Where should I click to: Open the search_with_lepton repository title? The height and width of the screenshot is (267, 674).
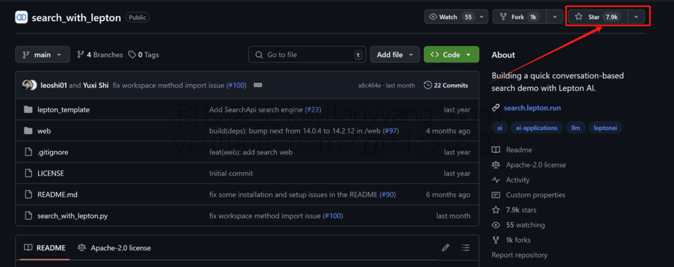(x=76, y=18)
